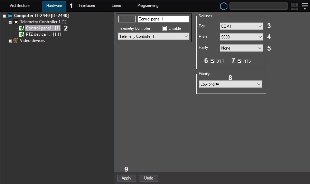Viewport: 310px width, 184px height.
Task: Click the Control panel 1 name field
Action: (x=163, y=19)
